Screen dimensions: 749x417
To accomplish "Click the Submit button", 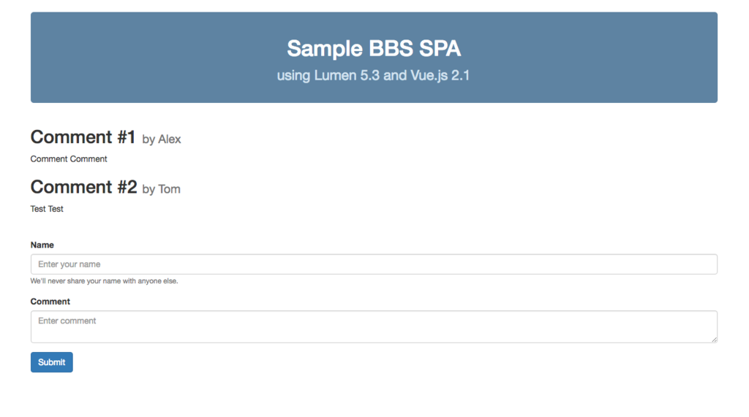I will 52,362.
